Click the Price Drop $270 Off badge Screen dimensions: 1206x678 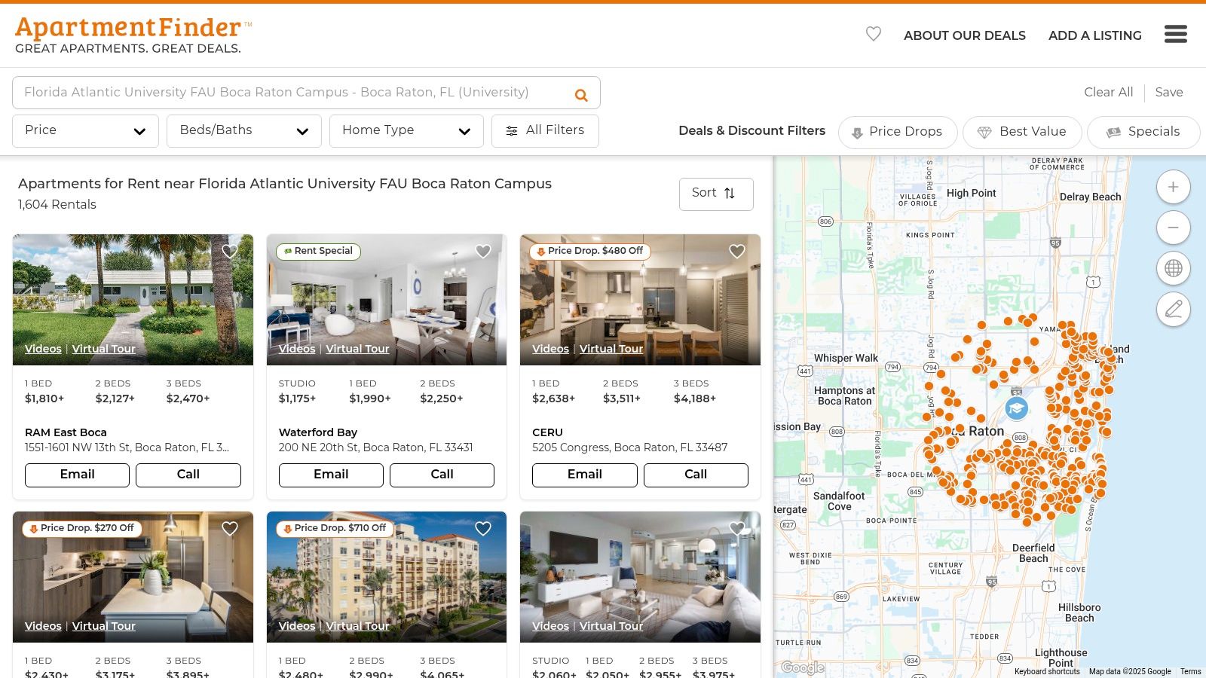pos(82,528)
